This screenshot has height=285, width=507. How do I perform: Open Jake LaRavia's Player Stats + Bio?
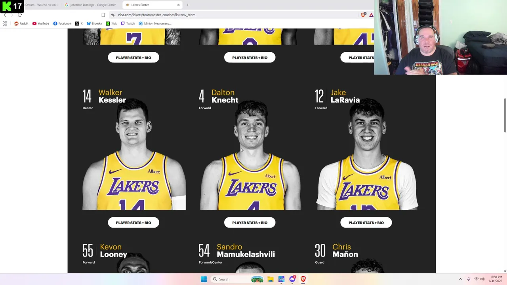point(366,222)
